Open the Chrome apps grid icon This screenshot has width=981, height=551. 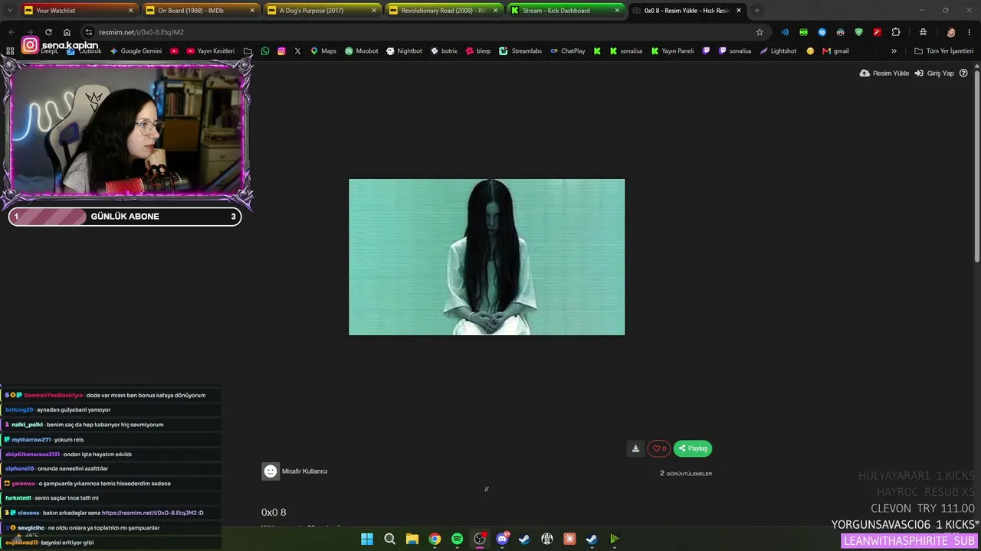(x=10, y=51)
